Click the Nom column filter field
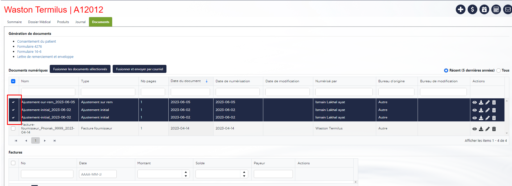 (48, 92)
